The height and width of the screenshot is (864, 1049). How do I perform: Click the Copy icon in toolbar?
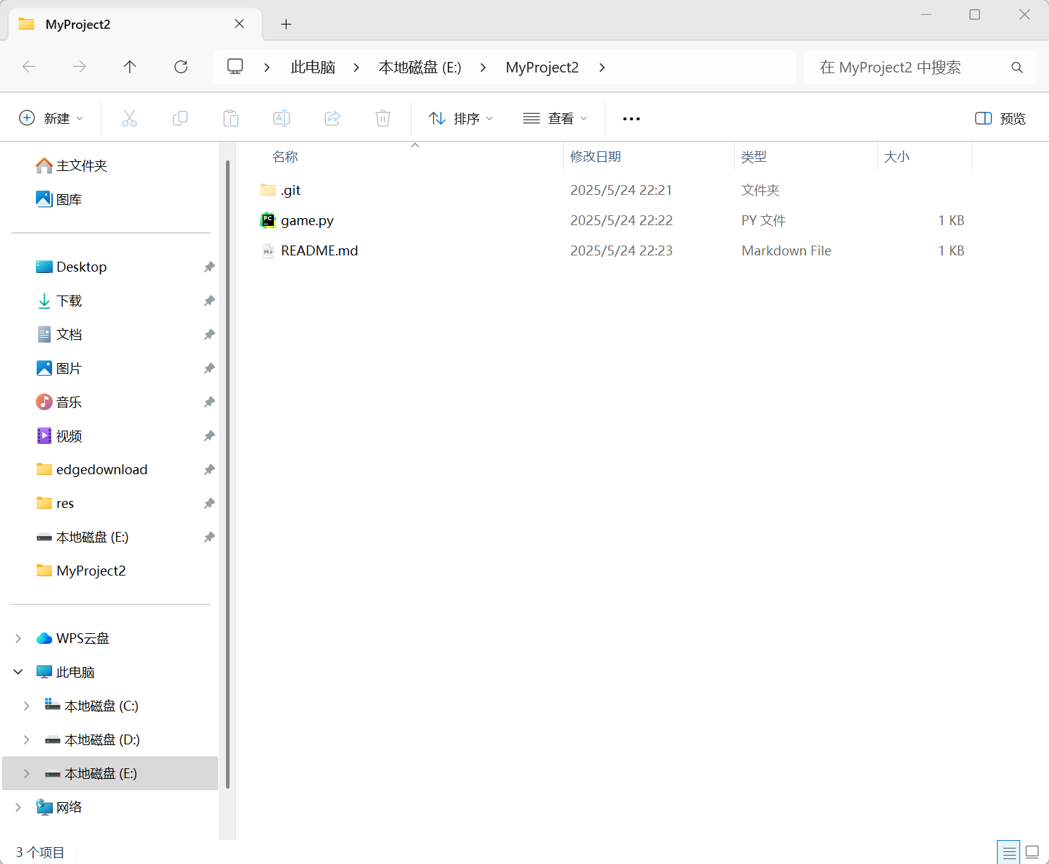180,118
